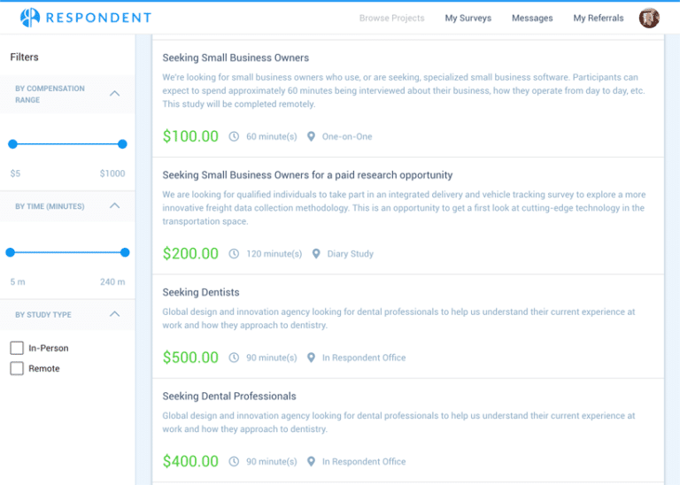Screen dimensions: 680x485
Task: Click the Respondent logo icon
Action: click(x=30, y=18)
